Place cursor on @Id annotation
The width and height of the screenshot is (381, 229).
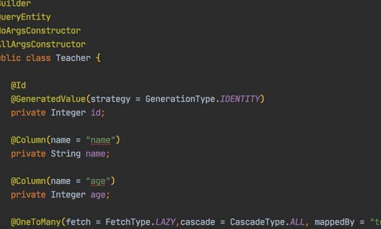[18, 86]
